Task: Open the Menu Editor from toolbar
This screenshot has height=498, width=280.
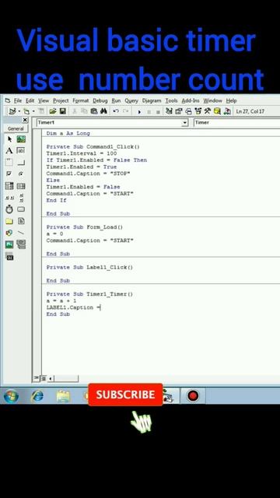Action: pos(41,111)
